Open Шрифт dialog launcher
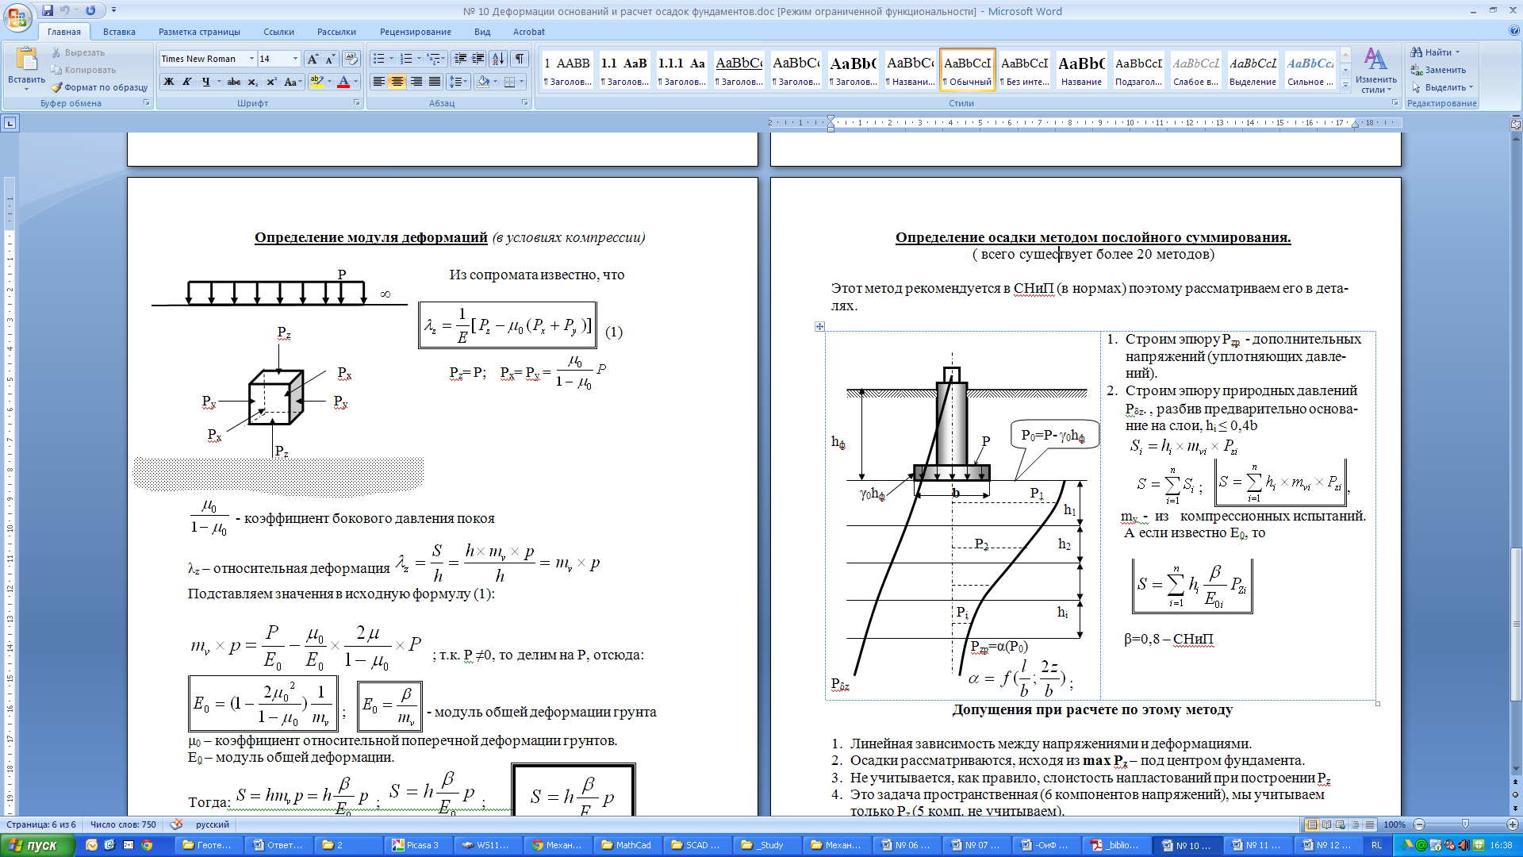Image resolution: width=1523 pixels, height=857 pixels. [356, 103]
